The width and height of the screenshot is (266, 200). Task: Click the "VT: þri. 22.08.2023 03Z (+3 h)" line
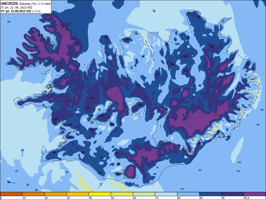[x=20, y=11]
